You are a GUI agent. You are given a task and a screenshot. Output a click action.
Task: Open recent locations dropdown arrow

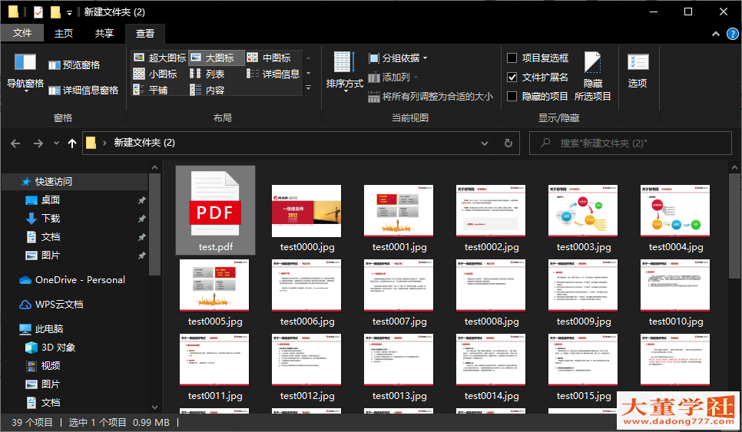click(x=56, y=143)
